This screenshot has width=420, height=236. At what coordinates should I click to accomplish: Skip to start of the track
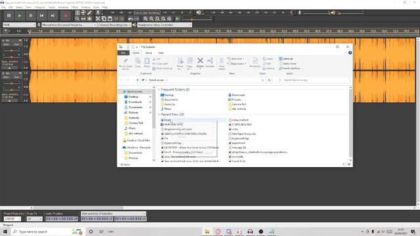(x=41, y=16)
